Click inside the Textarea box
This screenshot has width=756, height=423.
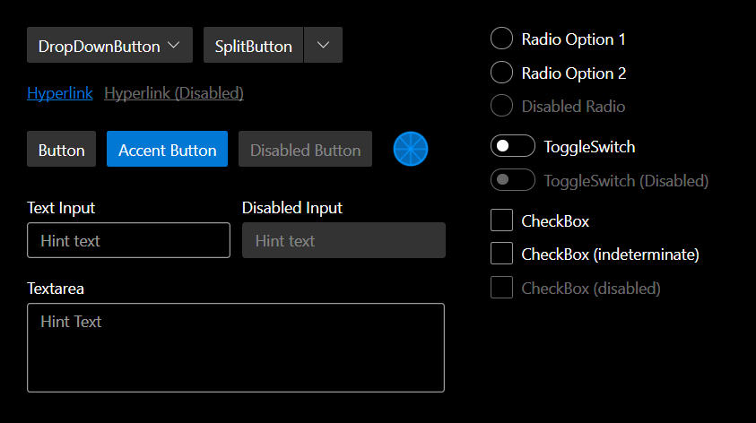click(x=236, y=348)
